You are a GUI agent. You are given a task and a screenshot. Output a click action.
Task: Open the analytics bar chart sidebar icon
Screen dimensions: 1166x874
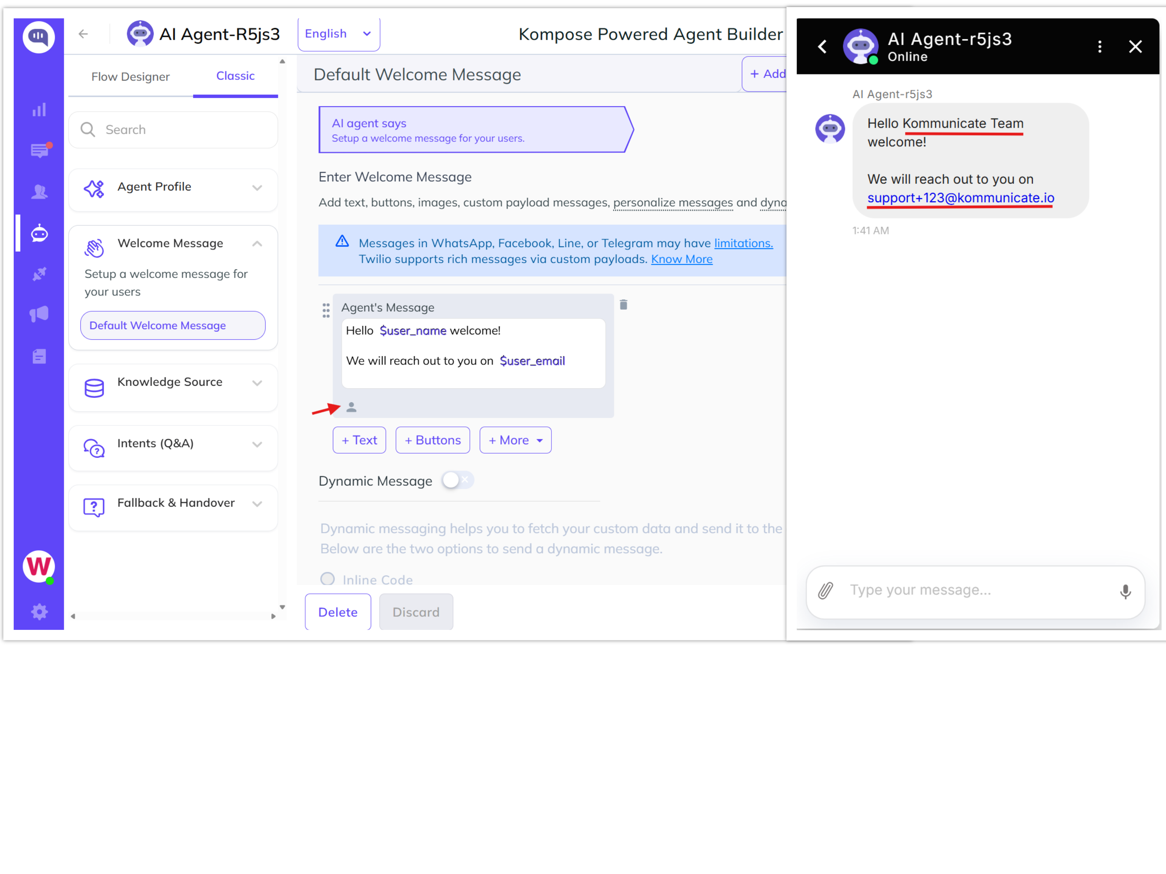click(39, 110)
